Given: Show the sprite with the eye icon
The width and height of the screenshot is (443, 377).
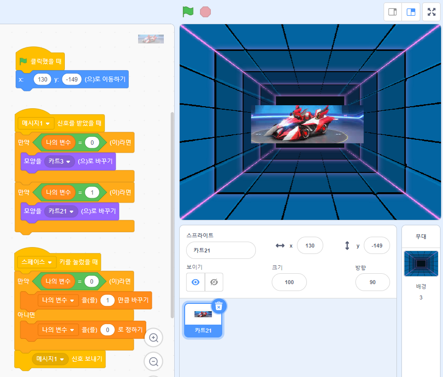Looking at the screenshot, I should coord(196,282).
